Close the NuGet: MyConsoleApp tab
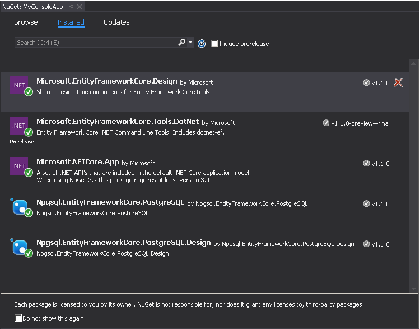 click(80, 6)
